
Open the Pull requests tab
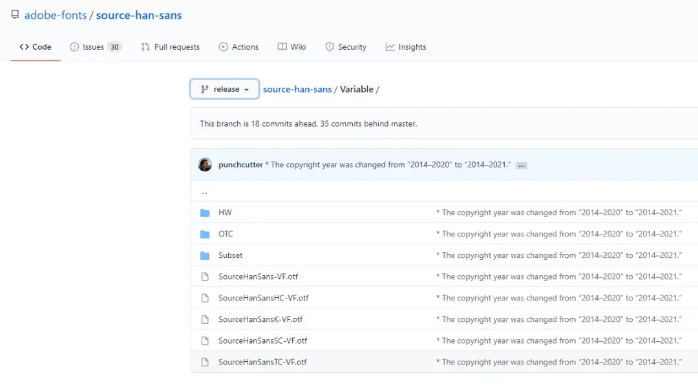pos(170,47)
